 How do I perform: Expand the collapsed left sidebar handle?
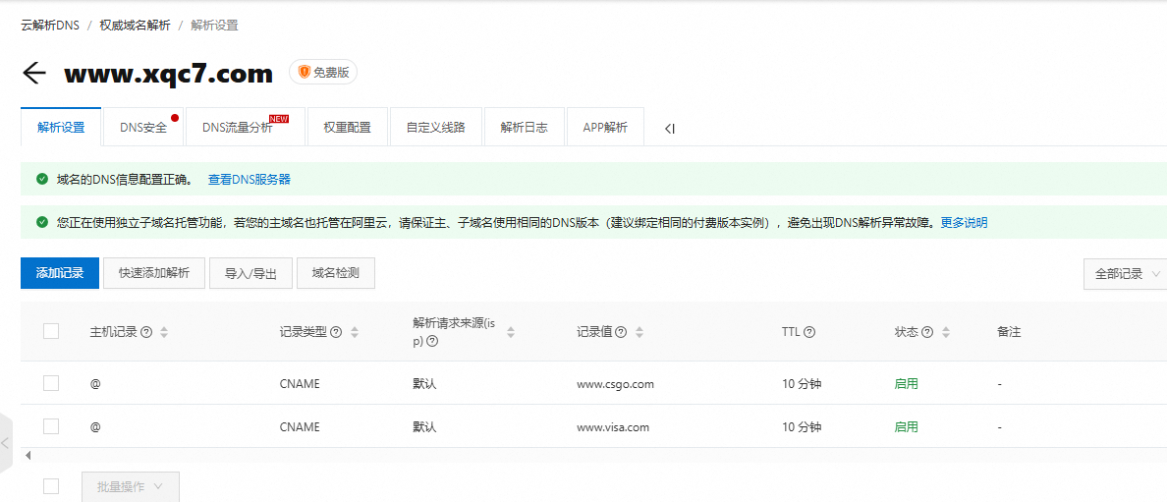pyautogui.click(x=6, y=444)
